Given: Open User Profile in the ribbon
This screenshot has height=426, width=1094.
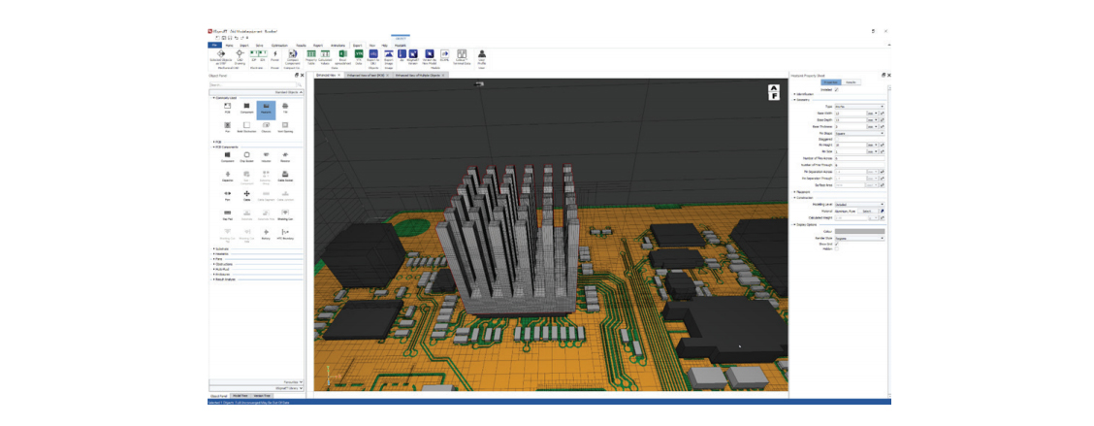Looking at the screenshot, I should pyautogui.click(x=482, y=57).
